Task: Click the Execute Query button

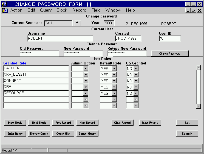Action: [x=39, y=134]
